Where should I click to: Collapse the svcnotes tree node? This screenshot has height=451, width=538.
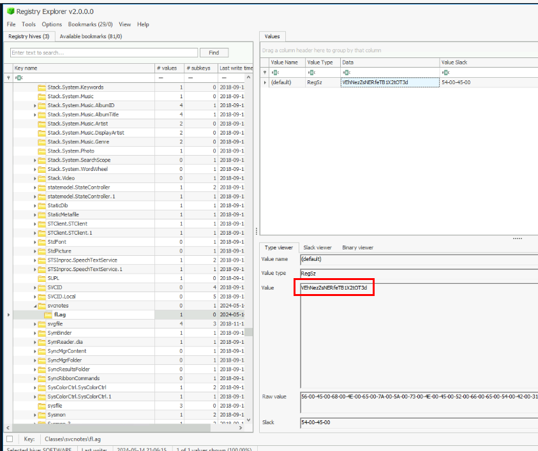pyautogui.click(x=35, y=306)
